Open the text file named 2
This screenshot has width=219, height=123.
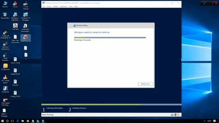[26, 56]
